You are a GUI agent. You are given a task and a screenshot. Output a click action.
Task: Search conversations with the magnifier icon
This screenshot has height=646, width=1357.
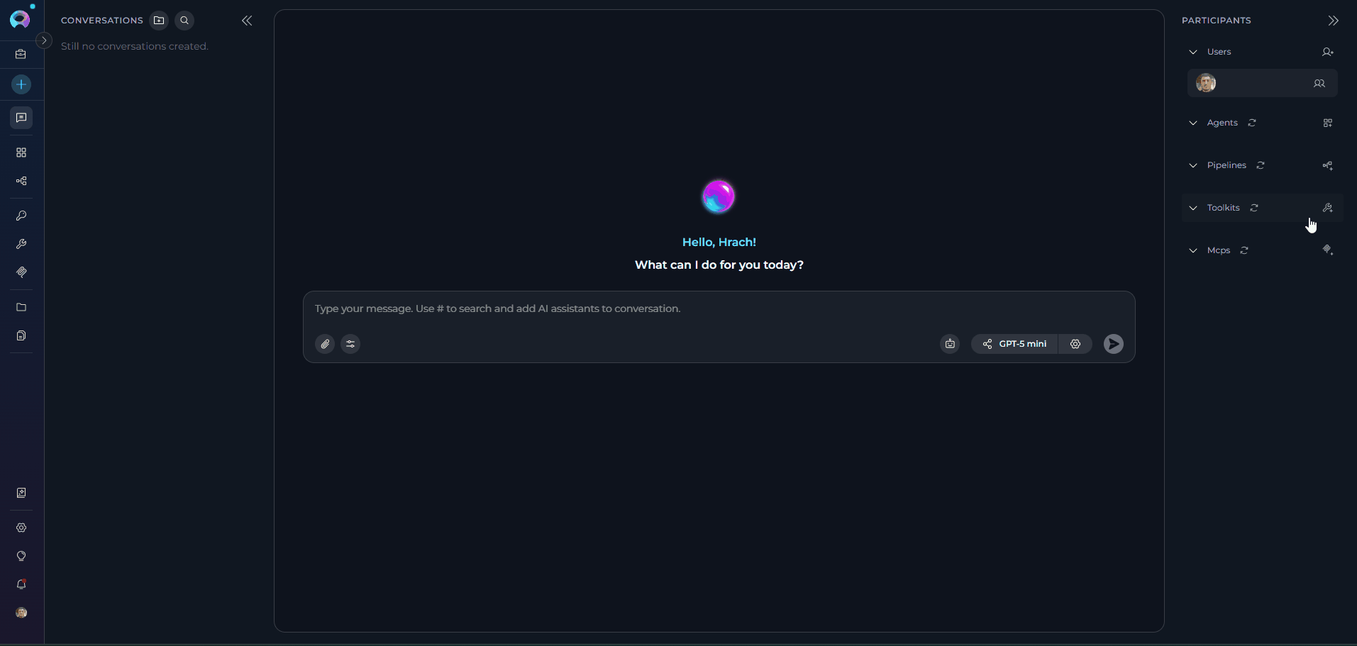pyautogui.click(x=184, y=21)
